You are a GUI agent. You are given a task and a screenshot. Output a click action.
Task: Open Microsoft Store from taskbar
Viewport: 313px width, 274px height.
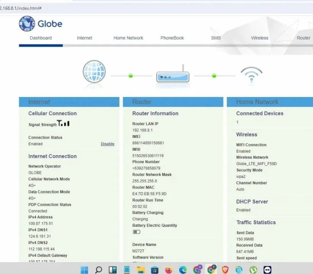click(x=155, y=270)
